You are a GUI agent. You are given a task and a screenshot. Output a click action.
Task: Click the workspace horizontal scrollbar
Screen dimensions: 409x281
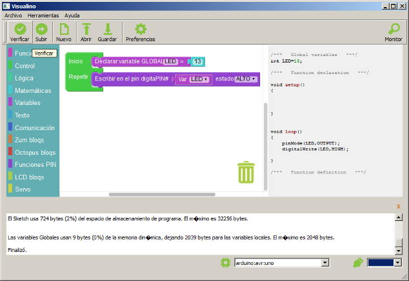coord(162,195)
